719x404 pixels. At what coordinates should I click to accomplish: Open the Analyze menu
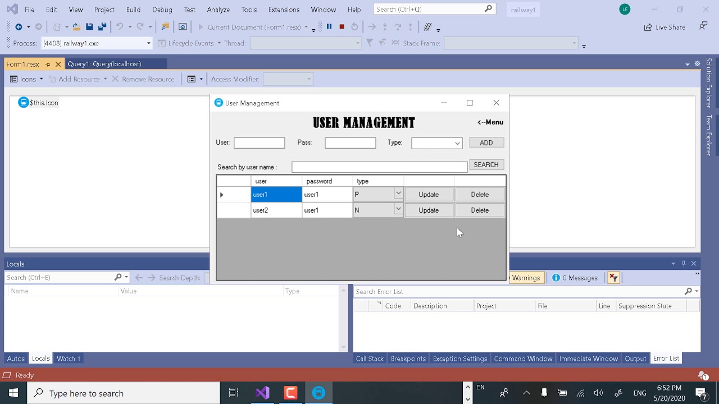click(x=218, y=10)
